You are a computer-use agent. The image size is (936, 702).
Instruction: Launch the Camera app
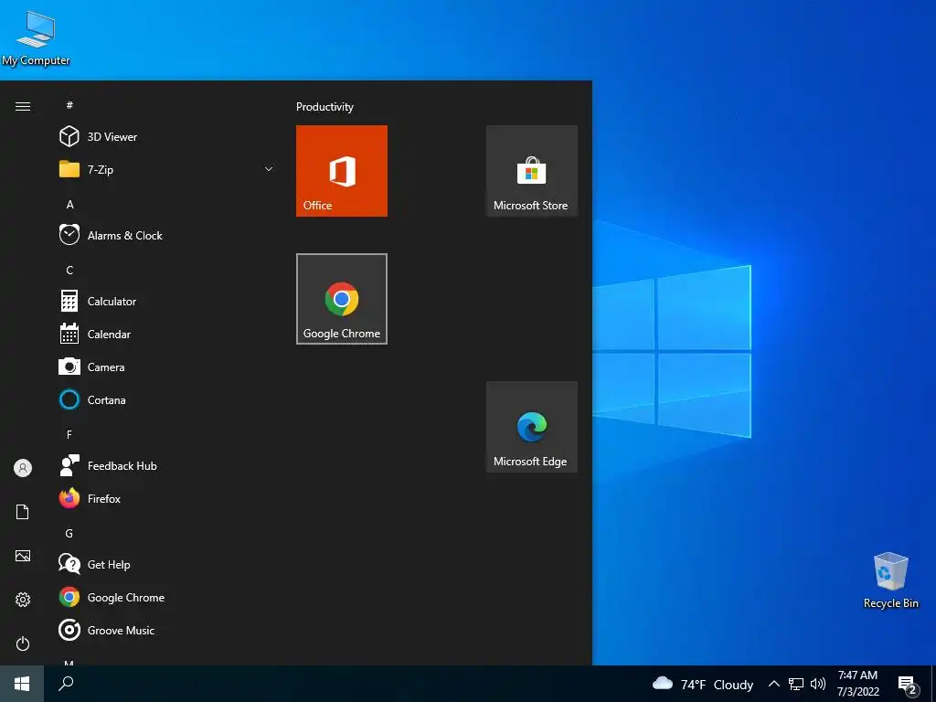pos(167,367)
